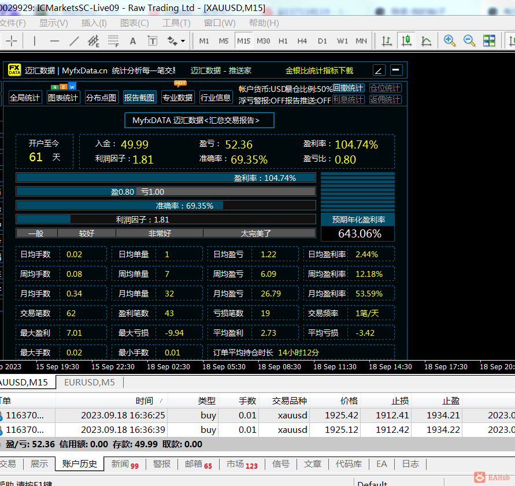Open the 金银比统计指标下载 link
515x486 pixels.
[319, 71]
